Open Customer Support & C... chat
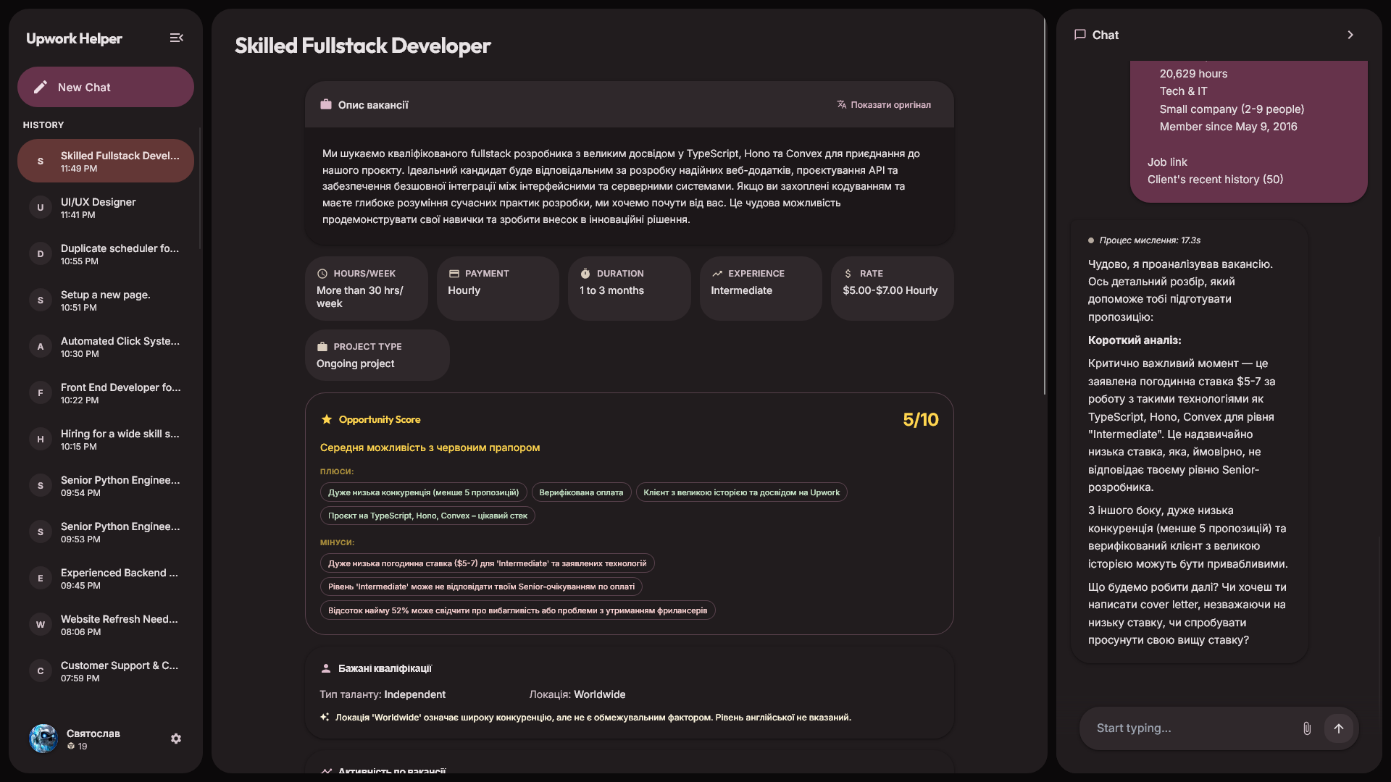The image size is (1391, 782). click(x=106, y=670)
